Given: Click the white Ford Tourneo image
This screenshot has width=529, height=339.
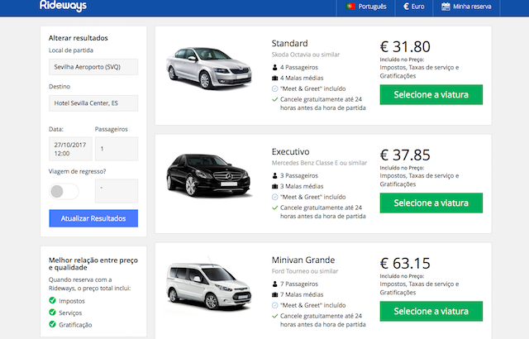Looking at the screenshot, I should click(x=208, y=285).
